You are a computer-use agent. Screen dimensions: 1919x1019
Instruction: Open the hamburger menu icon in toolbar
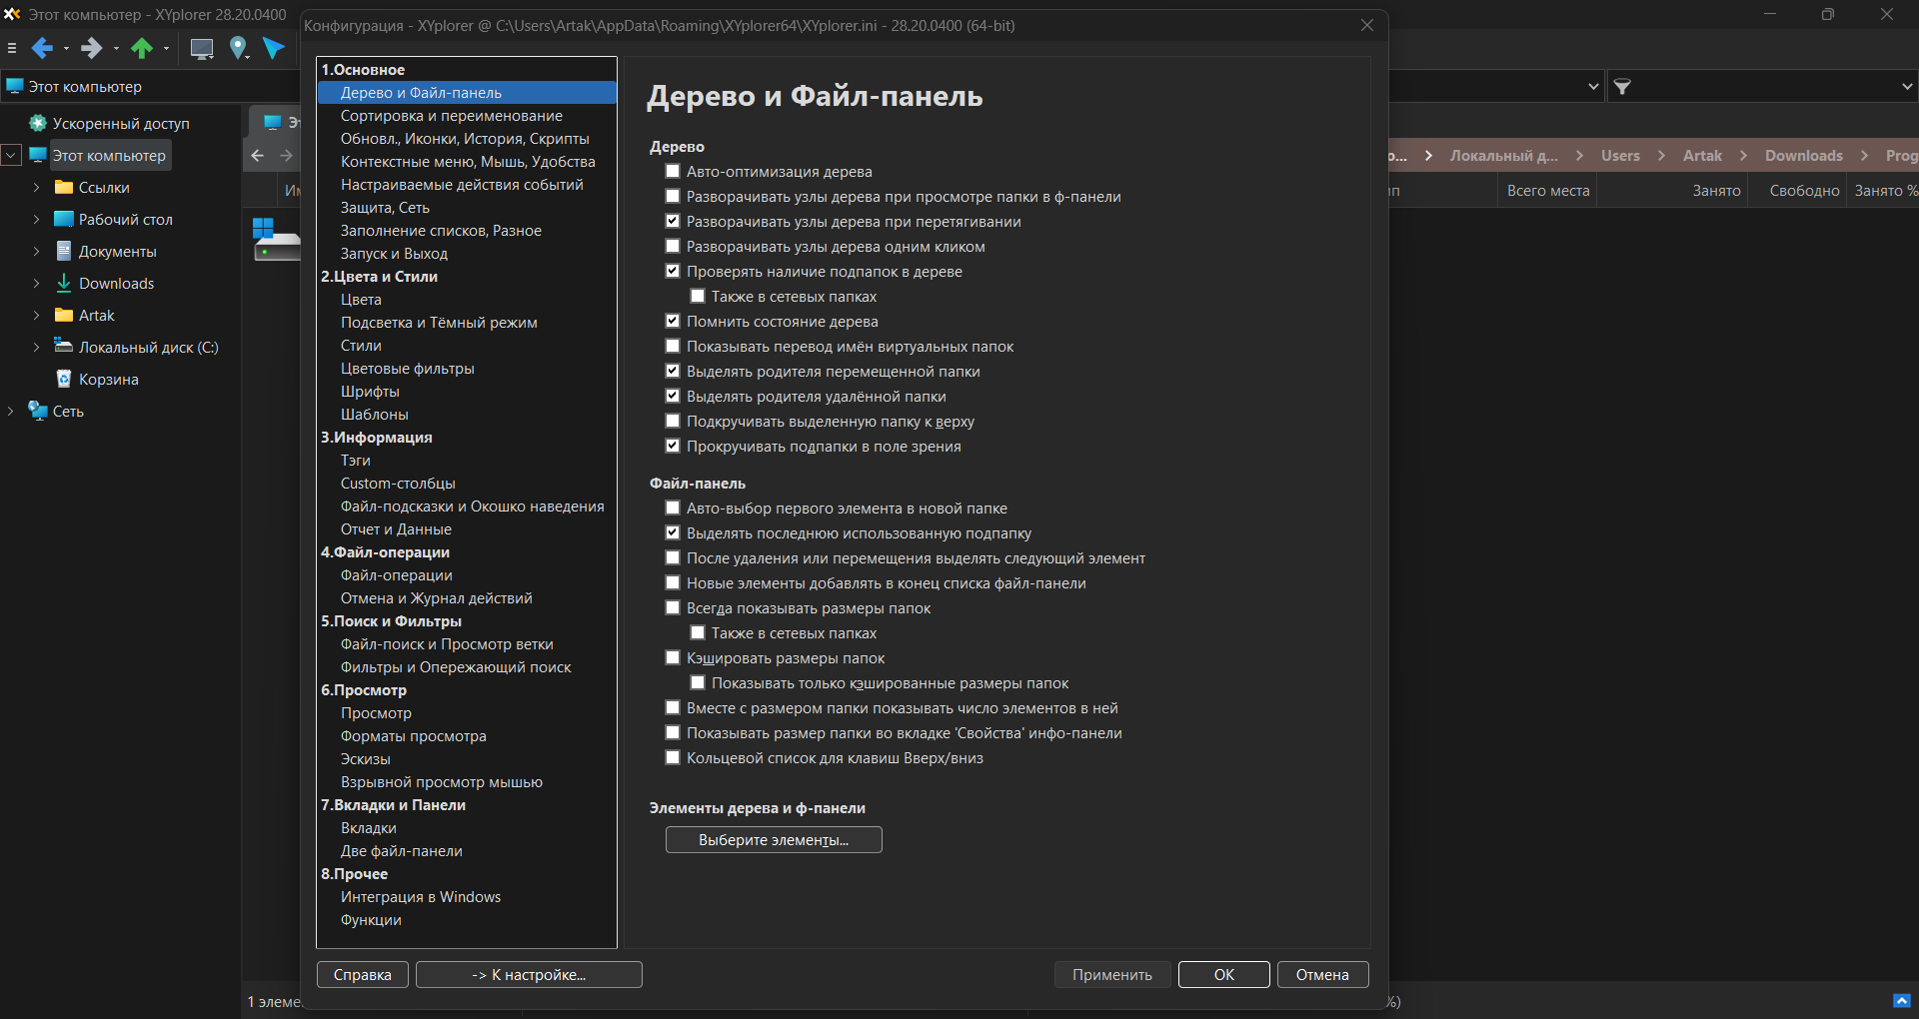[12, 48]
